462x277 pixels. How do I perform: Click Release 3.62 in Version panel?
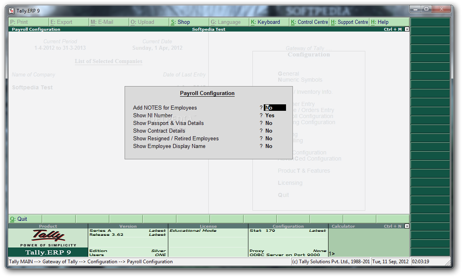(x=106, y=235)
